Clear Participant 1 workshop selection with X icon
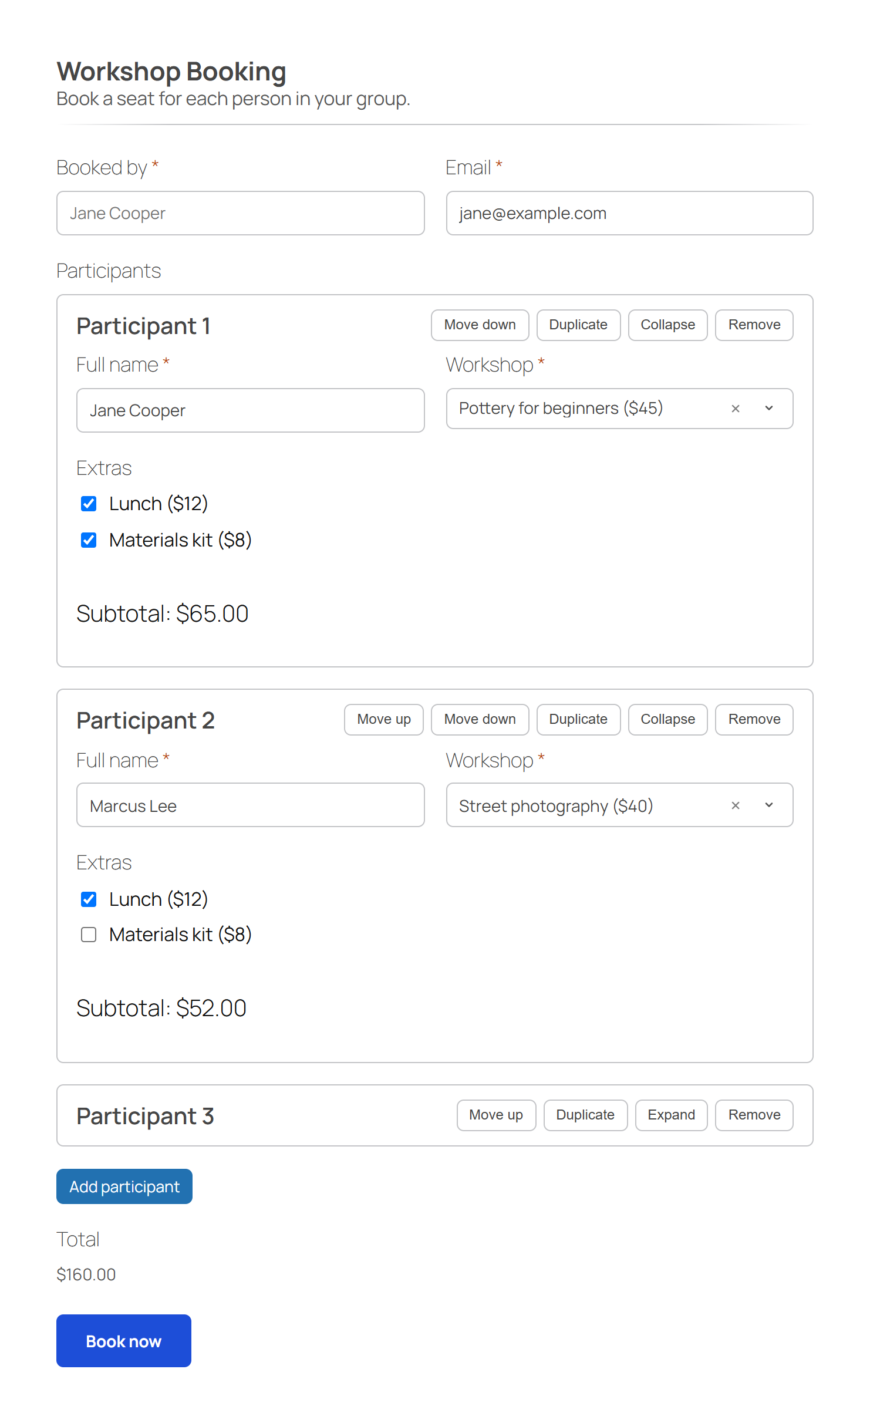This screenshot has width=870, height=1423. (736, 409)
